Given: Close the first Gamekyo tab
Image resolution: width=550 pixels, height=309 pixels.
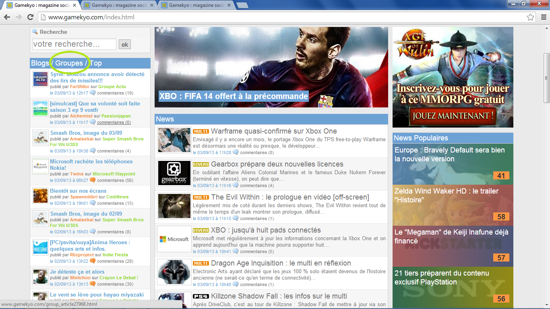Looking at the screenshot, I should click(74, 5).
